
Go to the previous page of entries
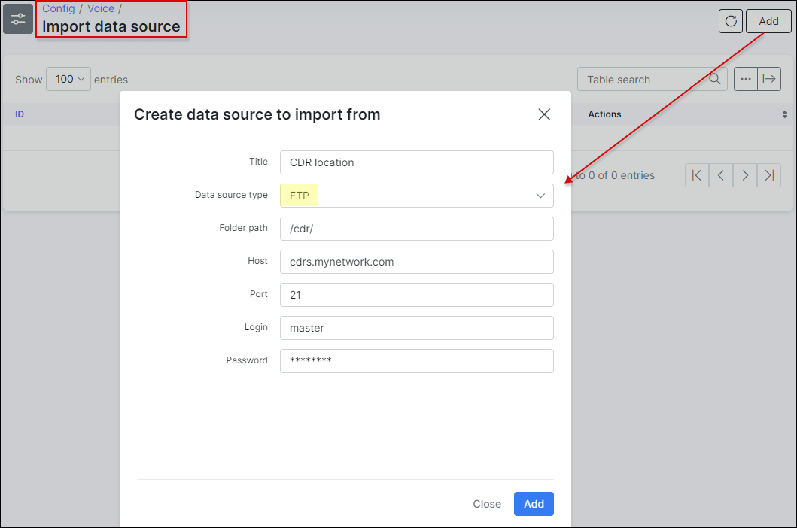[x=720, y=174]
